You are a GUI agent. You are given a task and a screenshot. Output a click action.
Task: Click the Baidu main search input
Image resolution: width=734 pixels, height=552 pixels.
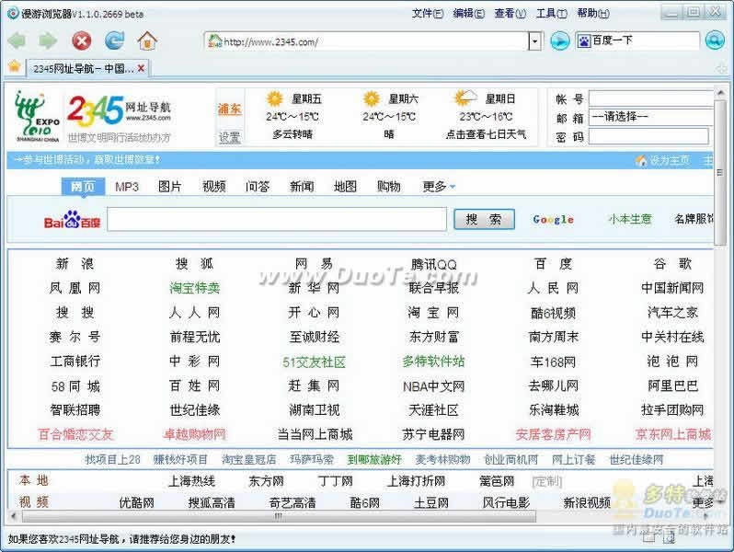(x=277, y=219)
